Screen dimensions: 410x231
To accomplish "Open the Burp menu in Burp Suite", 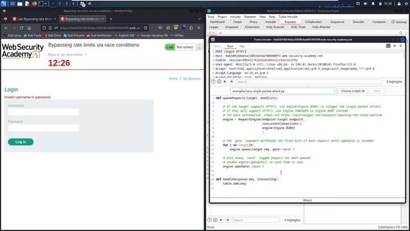I will point(211,17).
